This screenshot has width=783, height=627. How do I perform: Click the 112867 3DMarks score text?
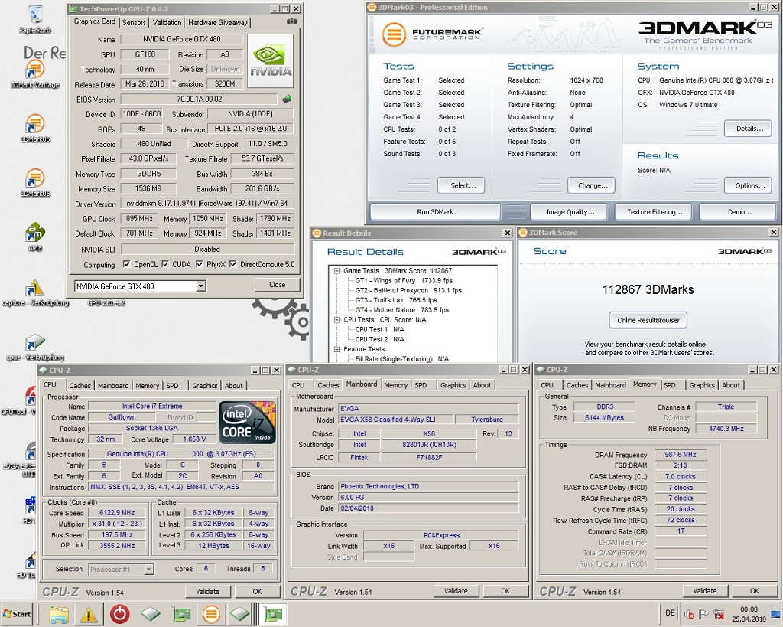pyautogui.click(x=648, y=289)
